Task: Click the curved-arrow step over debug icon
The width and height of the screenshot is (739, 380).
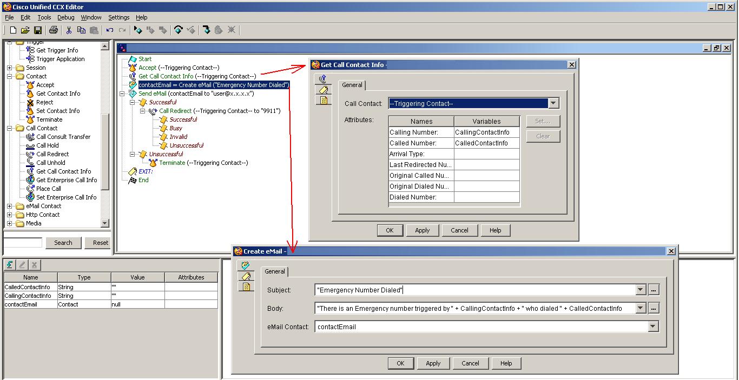Action: pos(178,30)
